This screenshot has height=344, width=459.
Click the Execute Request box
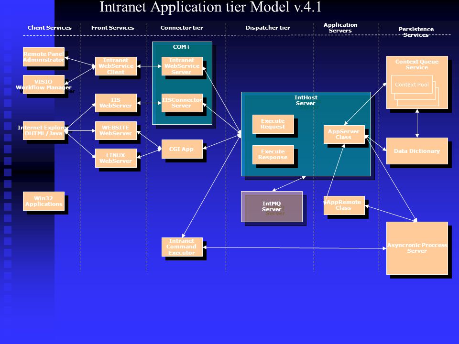point(273,124)
